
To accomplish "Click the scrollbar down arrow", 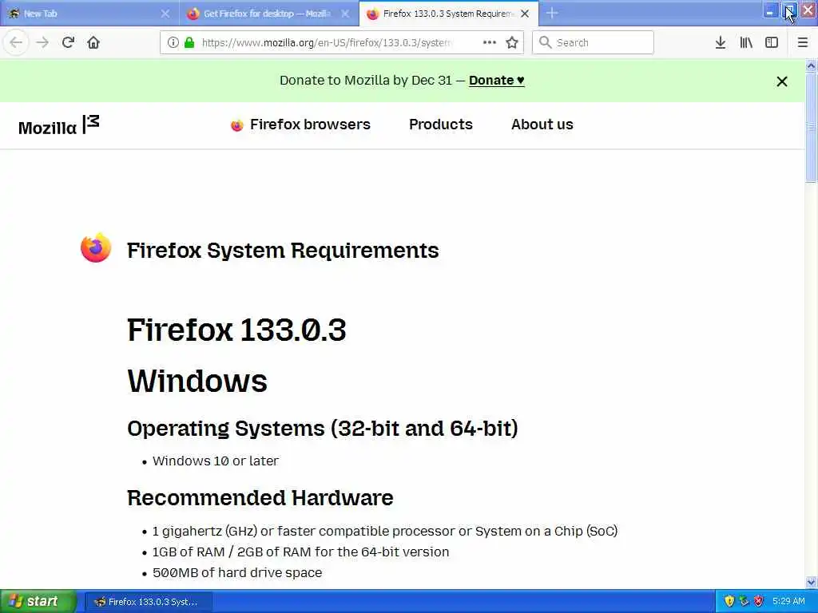I will tap(811, 582).
